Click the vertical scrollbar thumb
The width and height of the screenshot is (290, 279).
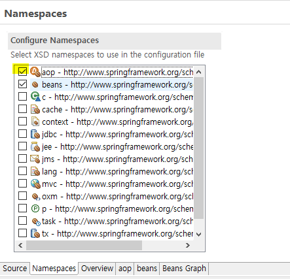198,148
